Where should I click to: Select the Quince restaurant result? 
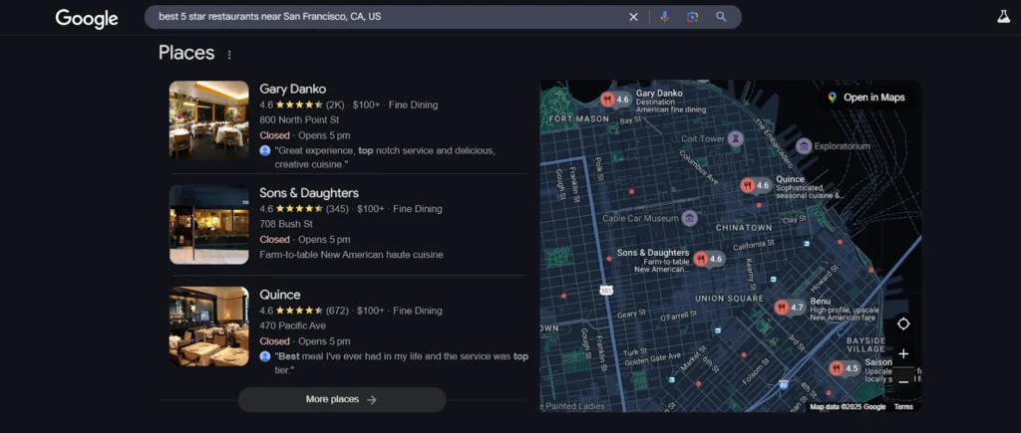pyautogui.click(x=279, y=295)
